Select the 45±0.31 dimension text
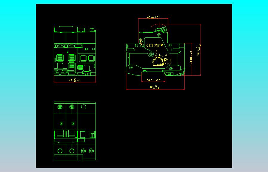 (153, 17)
